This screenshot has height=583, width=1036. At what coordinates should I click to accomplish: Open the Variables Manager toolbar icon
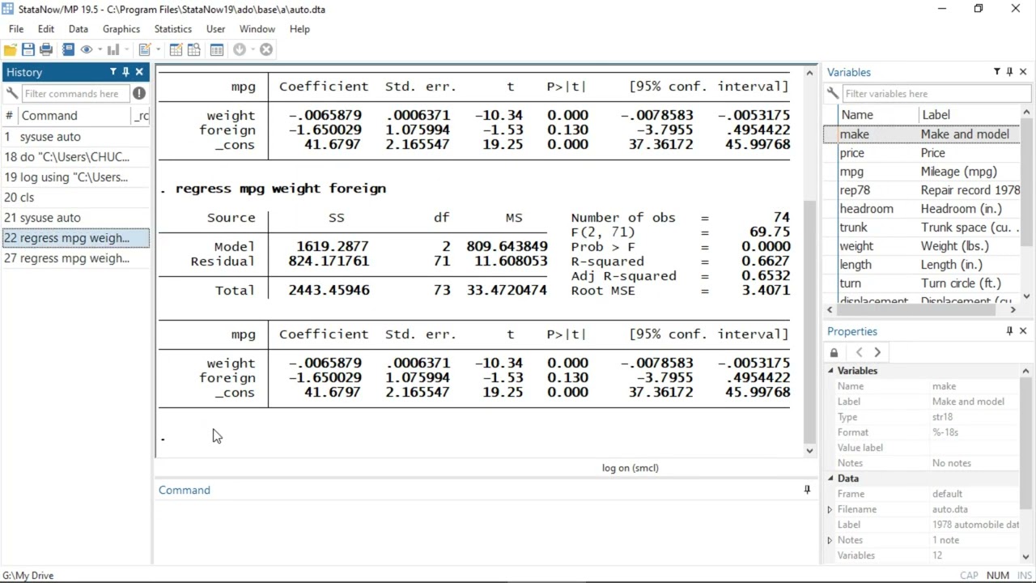pos(216,49)
